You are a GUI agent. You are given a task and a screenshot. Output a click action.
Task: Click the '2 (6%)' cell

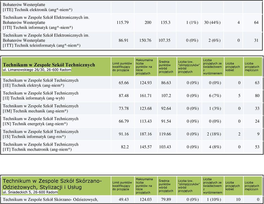pos(215,40)
